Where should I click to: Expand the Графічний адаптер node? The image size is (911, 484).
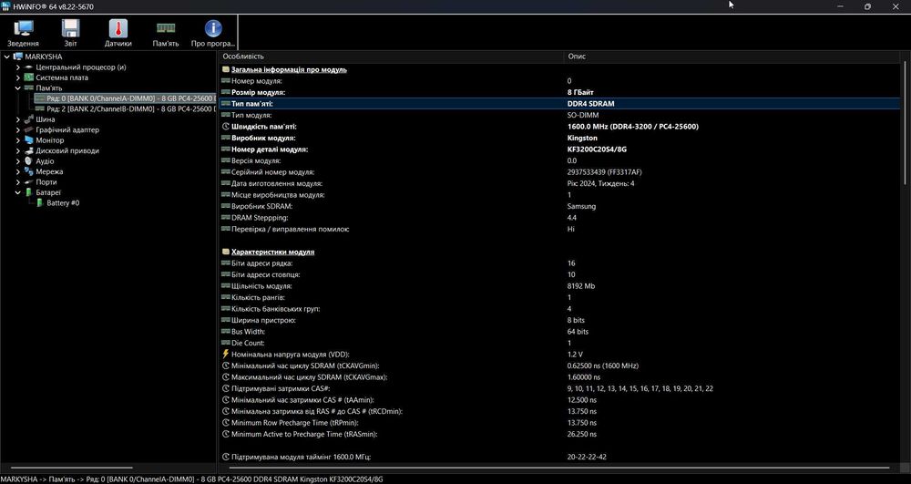[17, 130]
